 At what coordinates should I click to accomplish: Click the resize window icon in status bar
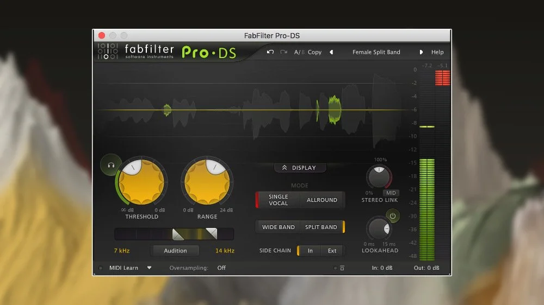coord(342,268)
